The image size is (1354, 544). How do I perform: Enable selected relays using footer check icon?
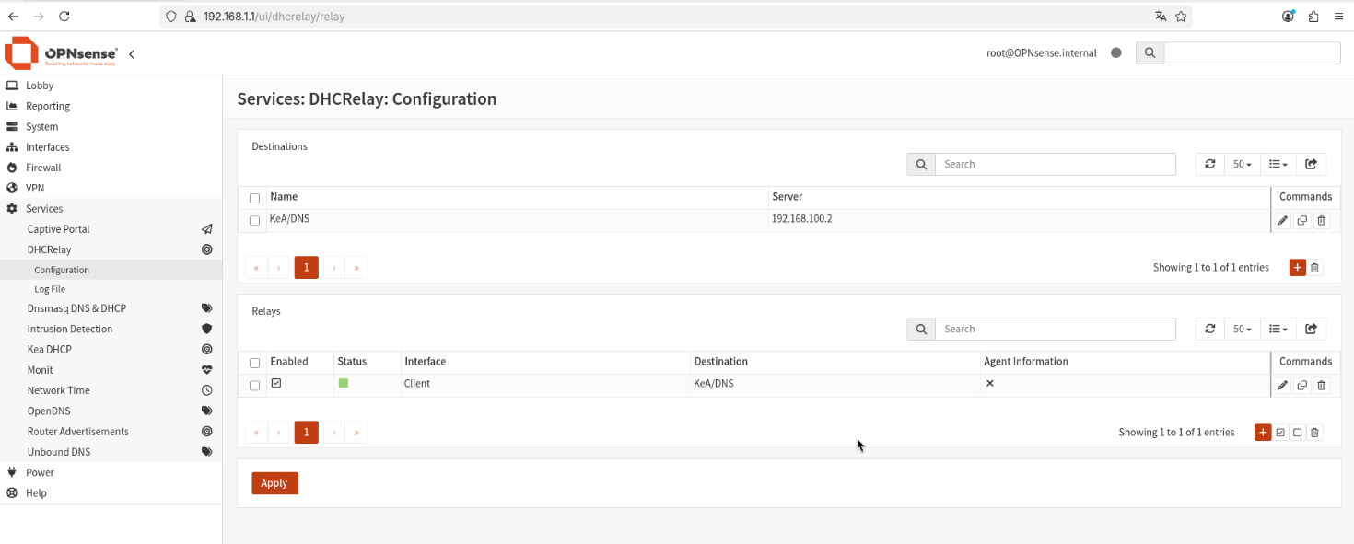1280,432
